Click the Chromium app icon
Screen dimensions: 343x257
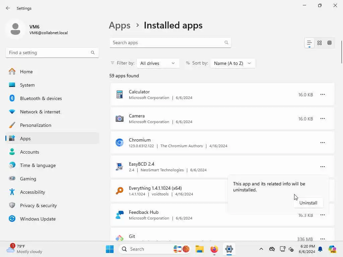click(x=120, y=143)
